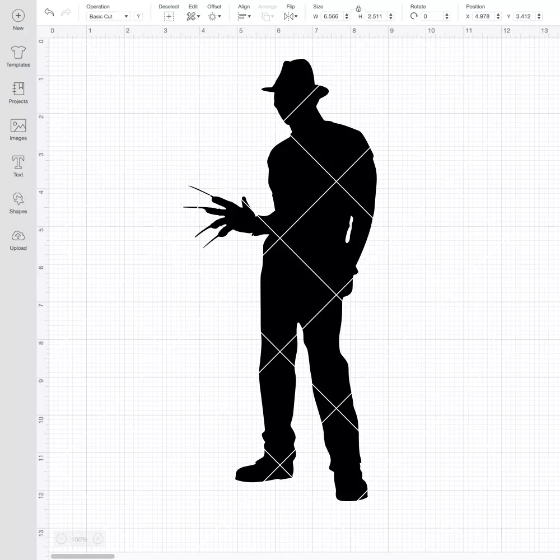Click the Position X field
The height and width of the screenshot is (560, 560).
click(x=484, y=16)
